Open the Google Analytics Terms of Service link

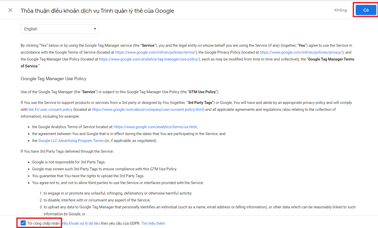pos(155,127)
